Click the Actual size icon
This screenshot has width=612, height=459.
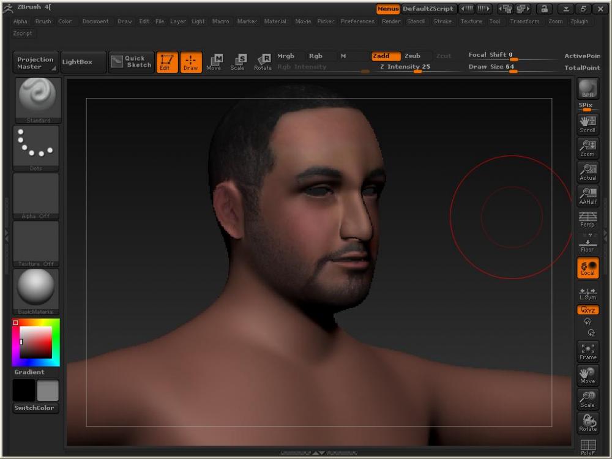588,172
